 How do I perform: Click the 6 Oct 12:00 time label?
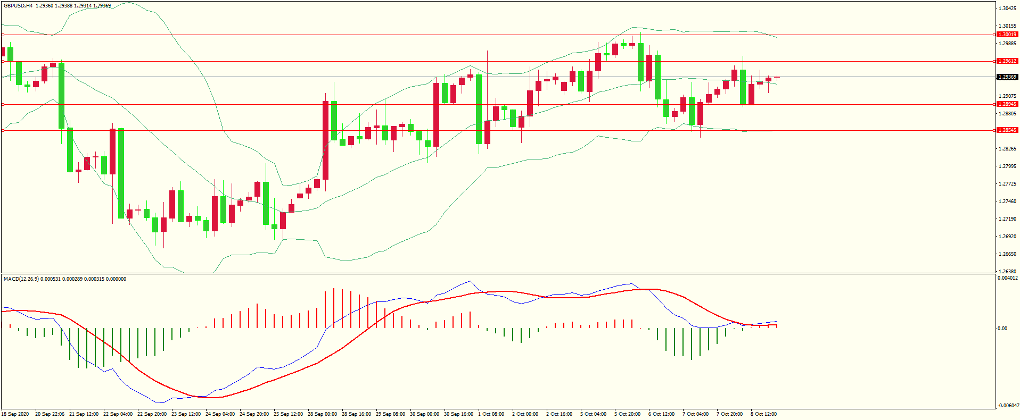662,414
